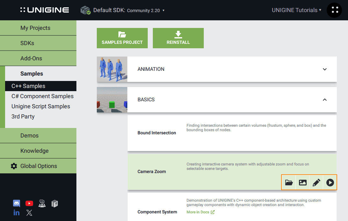Click the Bound Intersection description text
The height and width of the screenshot is (221, 348).
click(256, 128)
